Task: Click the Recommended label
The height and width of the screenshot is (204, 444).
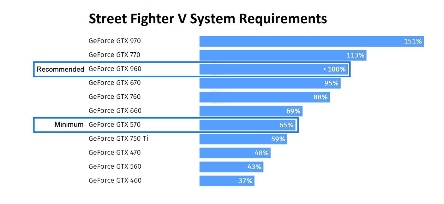Action: (x=60, y=69)
